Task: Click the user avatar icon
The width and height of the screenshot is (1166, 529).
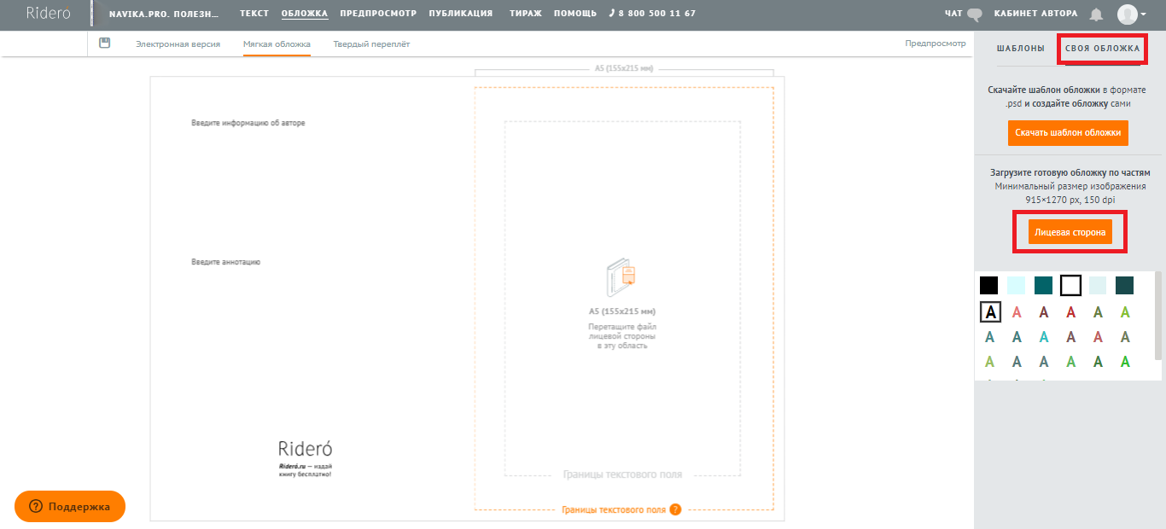Action: (1128, 15)
